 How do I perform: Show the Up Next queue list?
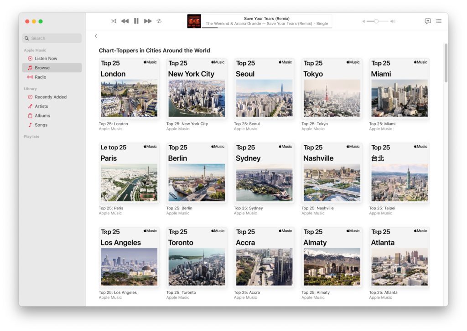(x=438, y=21)
